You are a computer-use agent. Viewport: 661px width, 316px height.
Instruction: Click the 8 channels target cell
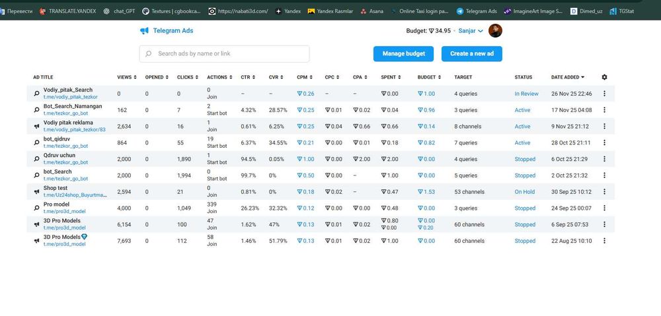click(x=468, y=127)
